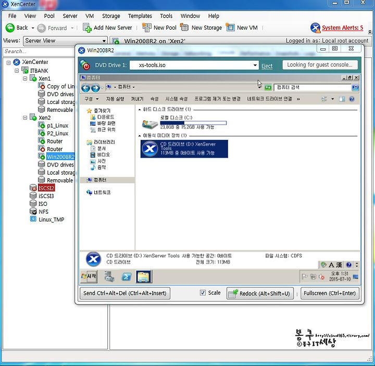Open the Tools menu

click(x=166, y=16)
